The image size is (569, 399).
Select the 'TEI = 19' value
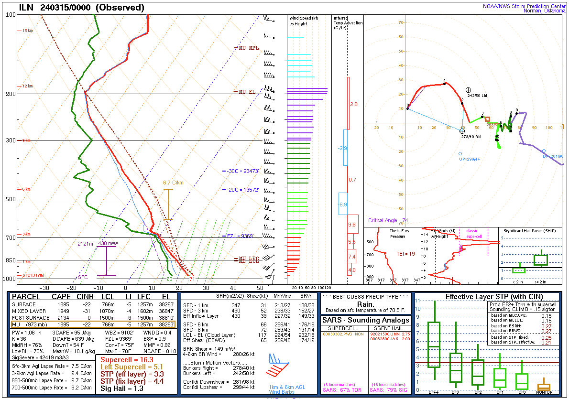click(405, 254)
